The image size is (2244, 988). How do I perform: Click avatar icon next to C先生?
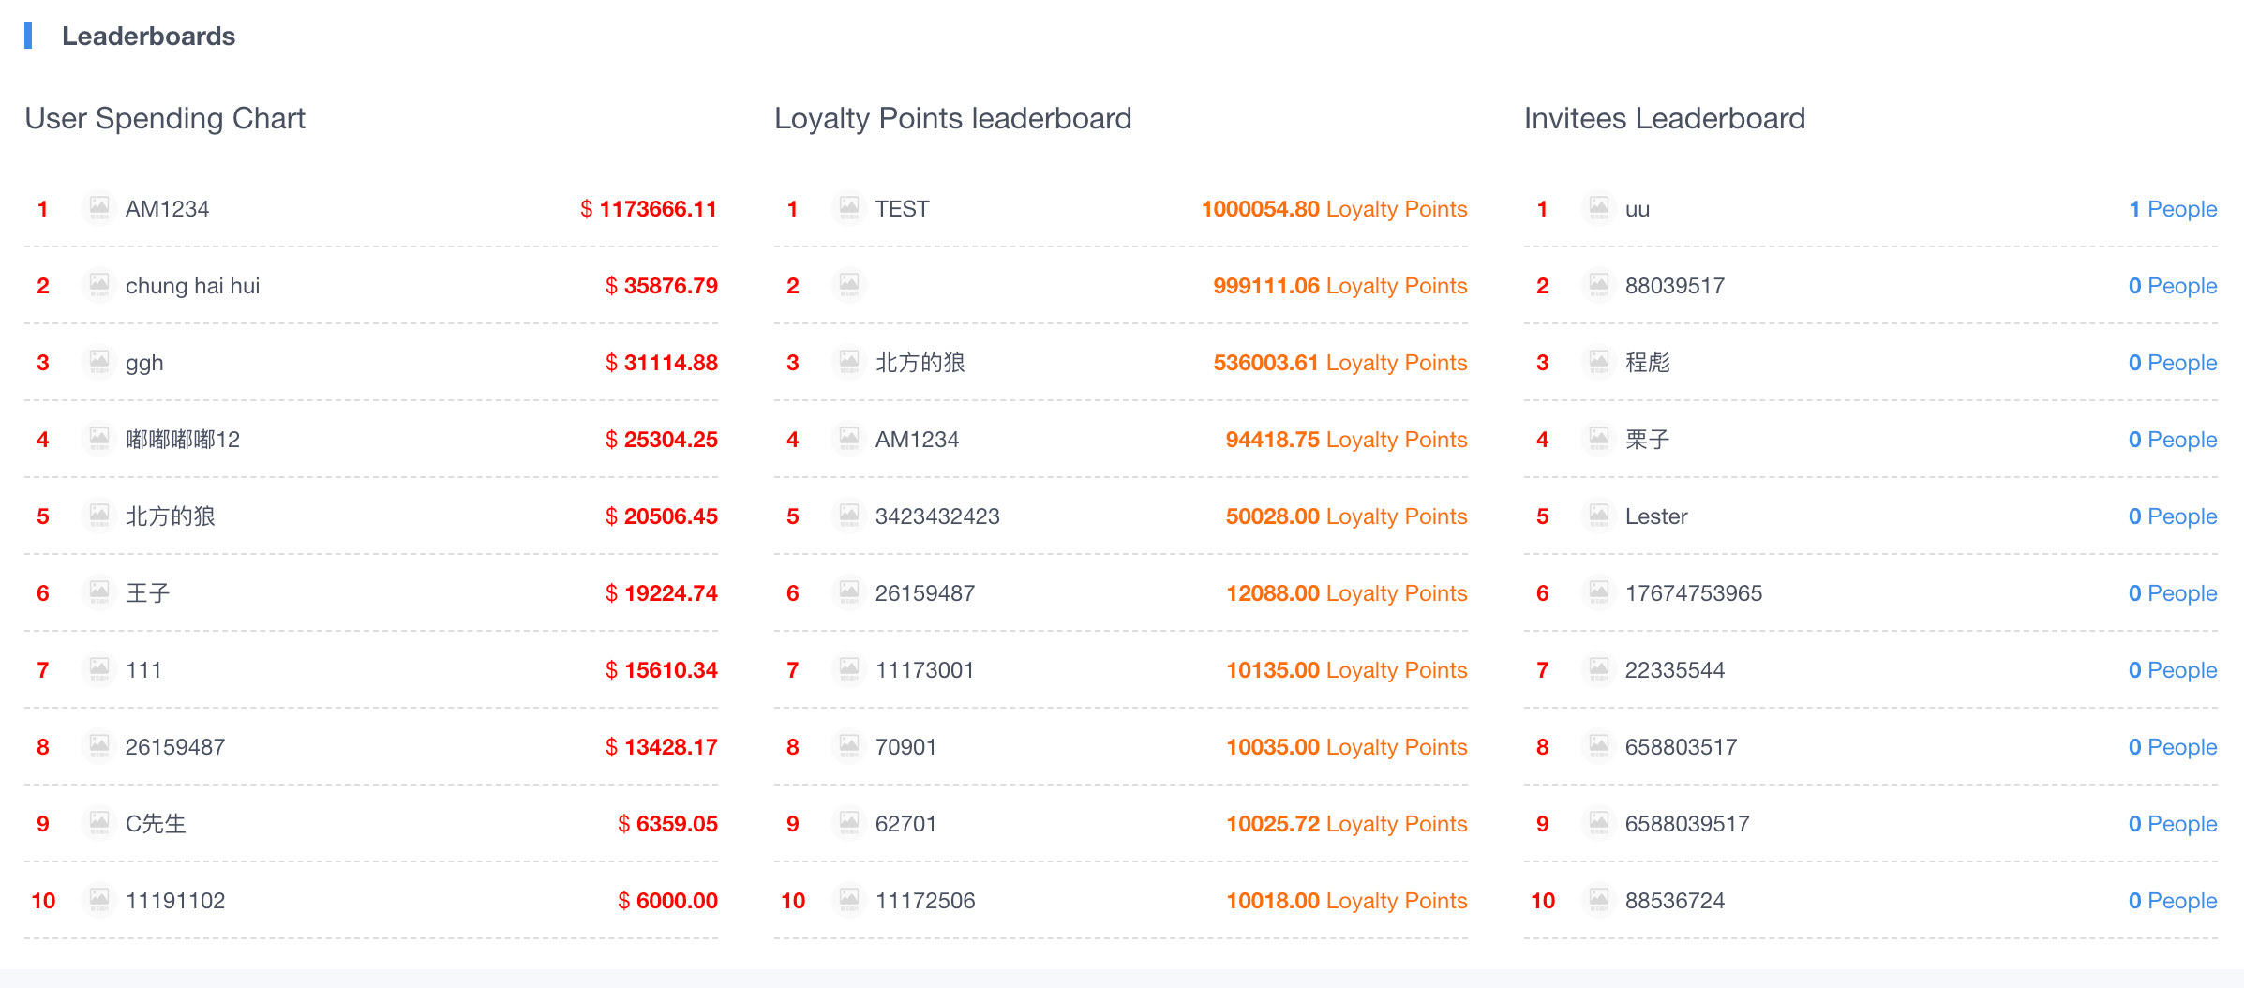coord(98,822)
